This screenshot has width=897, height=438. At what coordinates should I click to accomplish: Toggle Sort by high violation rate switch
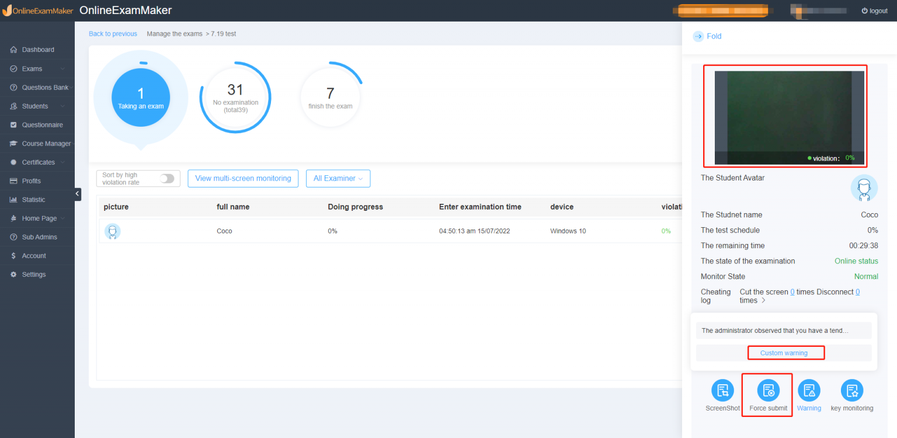pos(167,179)
